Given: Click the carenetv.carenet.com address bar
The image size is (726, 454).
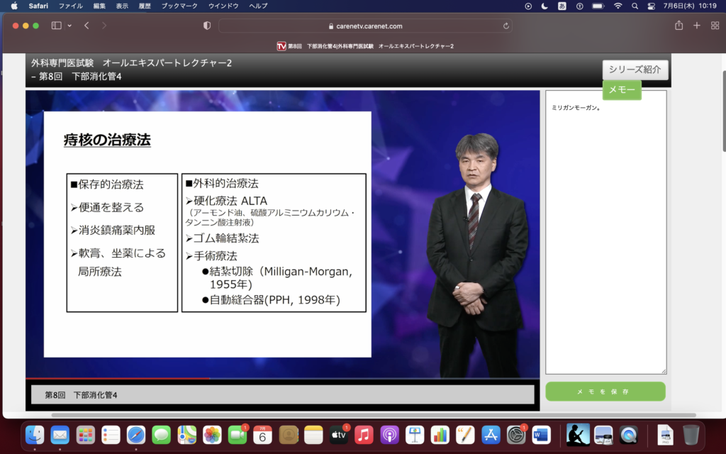Looking at the screenshot, I should pos(365,26).
